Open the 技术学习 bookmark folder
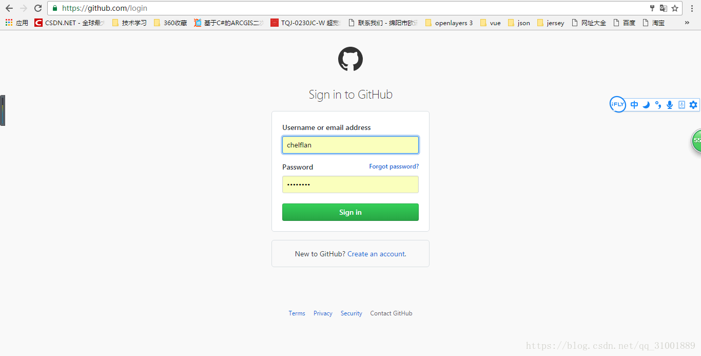 click(129, 23)
